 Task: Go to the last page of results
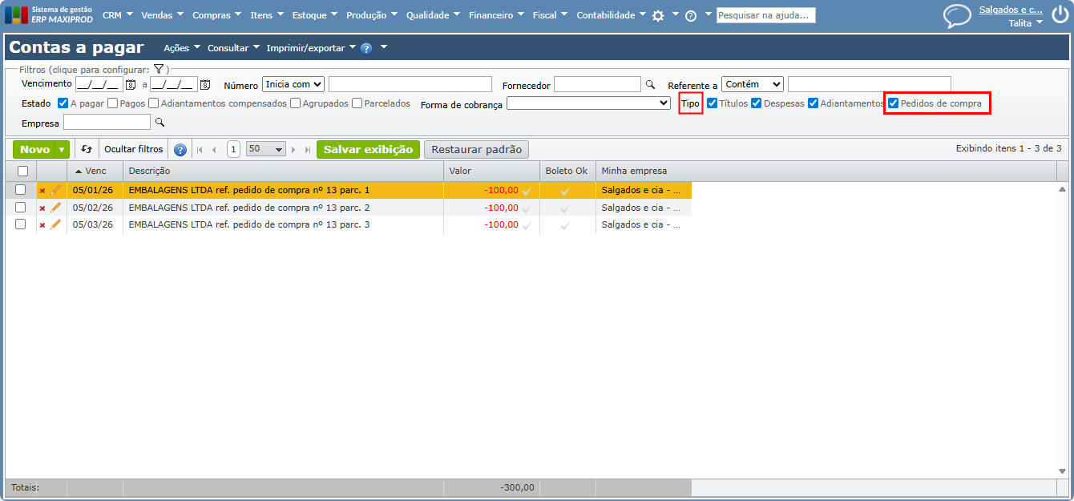point(308,150)
